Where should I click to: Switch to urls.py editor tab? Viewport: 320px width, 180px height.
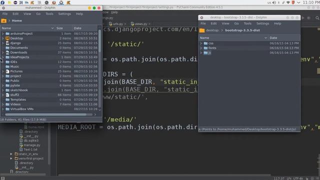(118, 24)
